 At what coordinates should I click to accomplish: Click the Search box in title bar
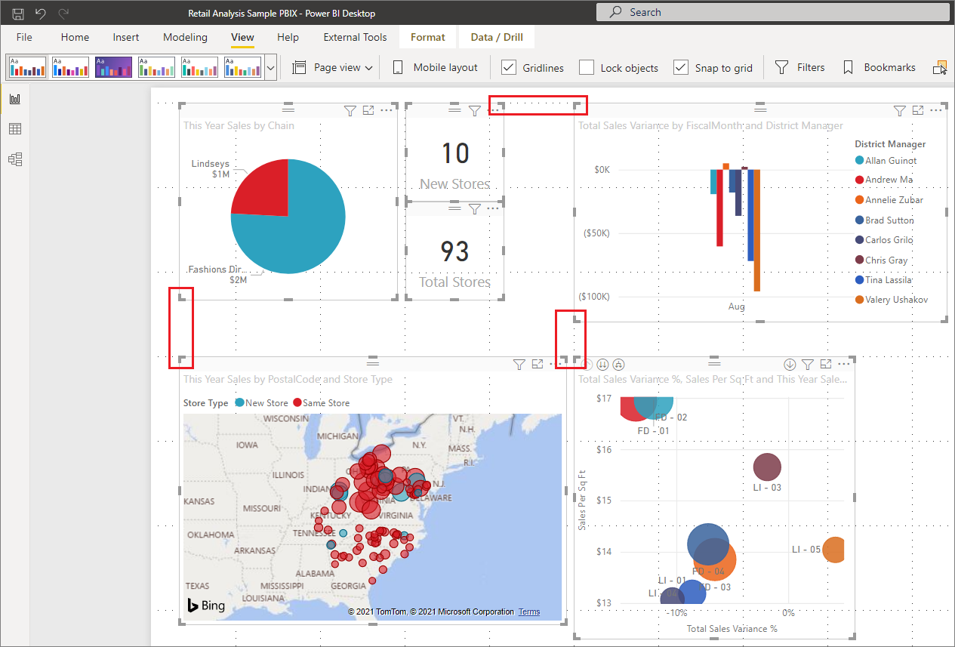point(770,12)
